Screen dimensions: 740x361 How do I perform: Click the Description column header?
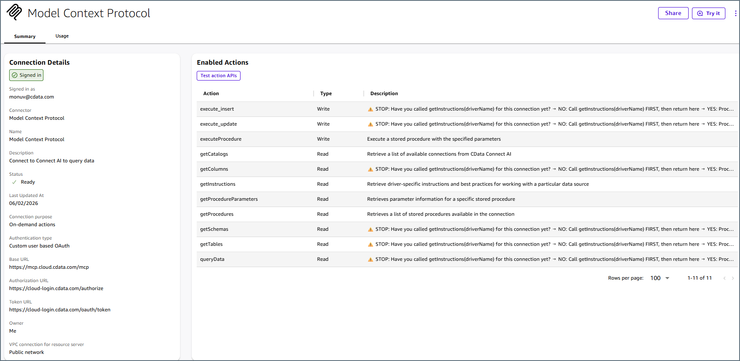384,93
